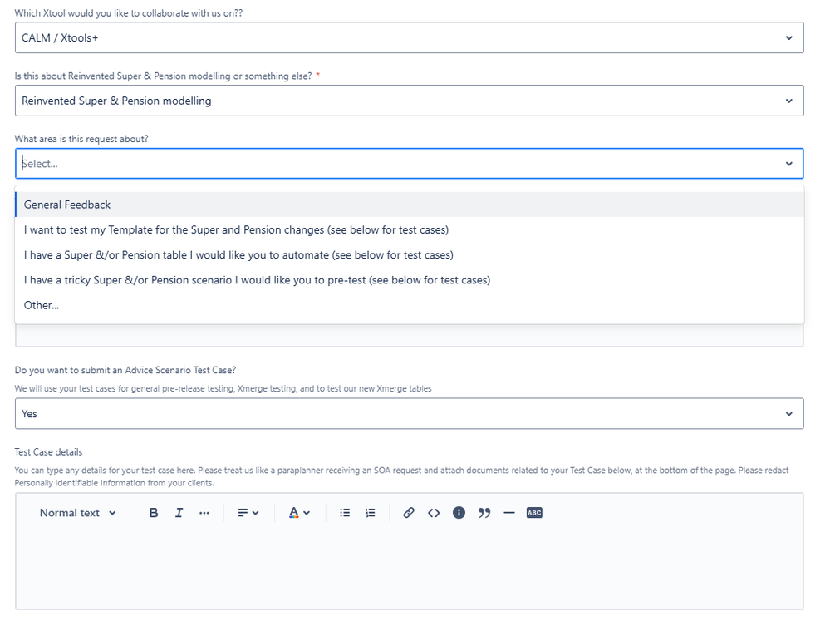The height and width of the screenshot is (621, 830).
Task: Insert an info panel
Action: point(459,513)
